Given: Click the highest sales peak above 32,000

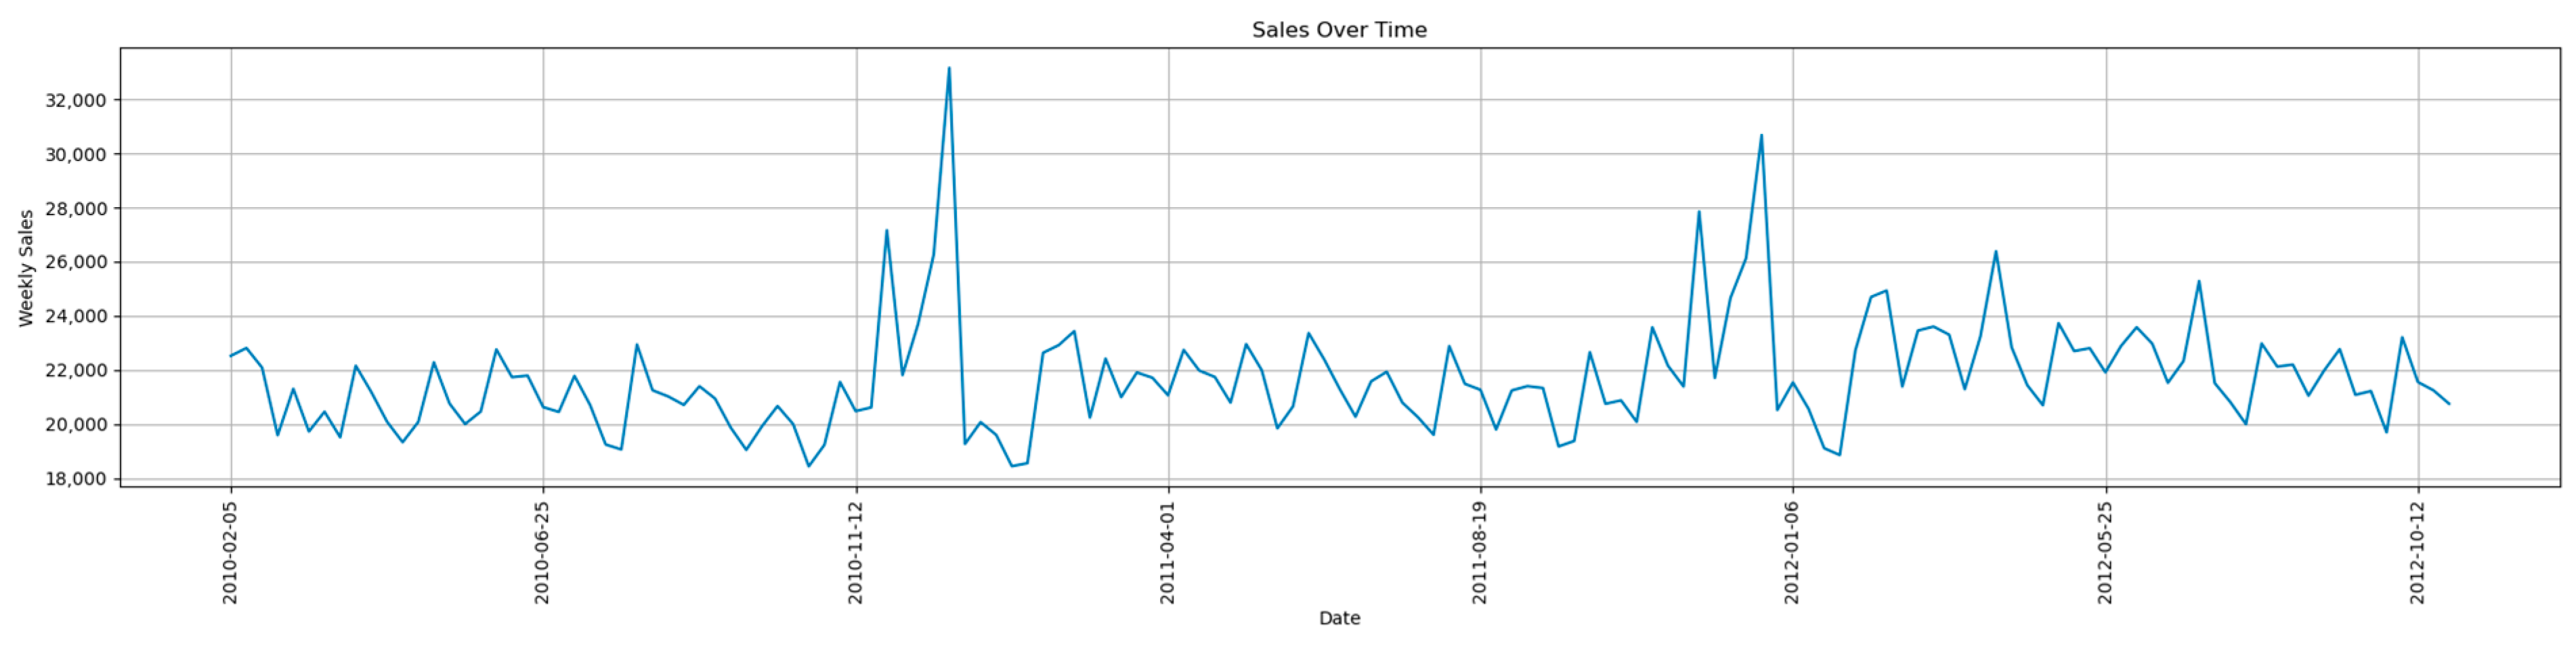Looking at the screenshot, I should click(x=949, y=68).
